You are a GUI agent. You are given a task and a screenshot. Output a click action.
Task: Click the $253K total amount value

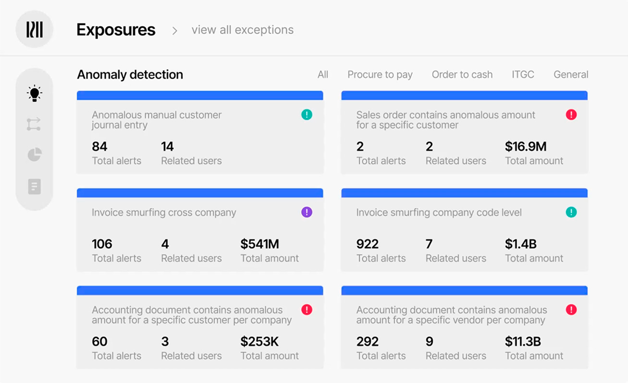259,341
